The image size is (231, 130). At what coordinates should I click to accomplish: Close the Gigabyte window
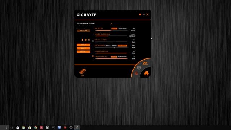click(147, 14)
